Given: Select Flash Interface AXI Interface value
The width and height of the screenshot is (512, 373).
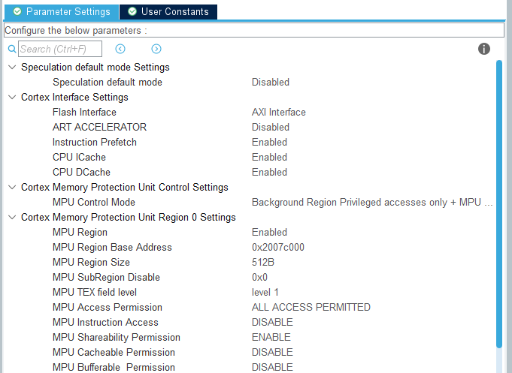Looking at the screenshot, I should 278,112.
